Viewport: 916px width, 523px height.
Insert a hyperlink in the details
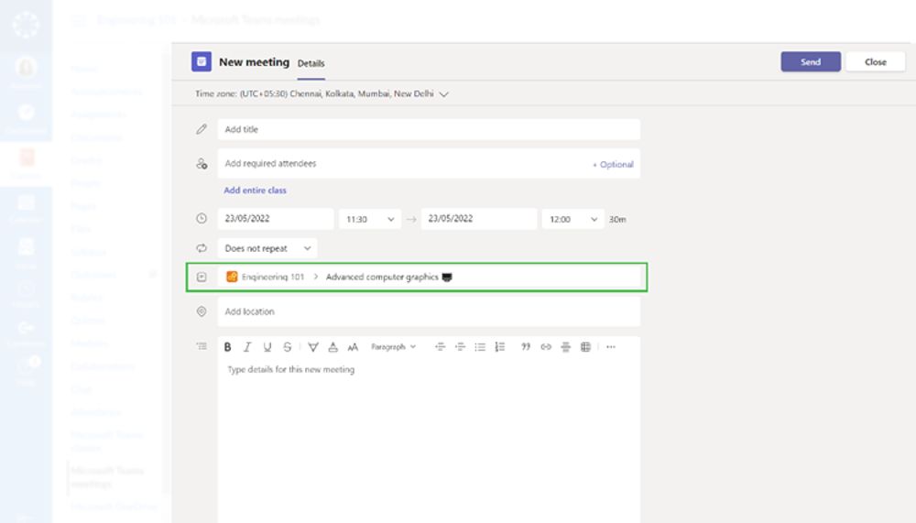point(546,347)
